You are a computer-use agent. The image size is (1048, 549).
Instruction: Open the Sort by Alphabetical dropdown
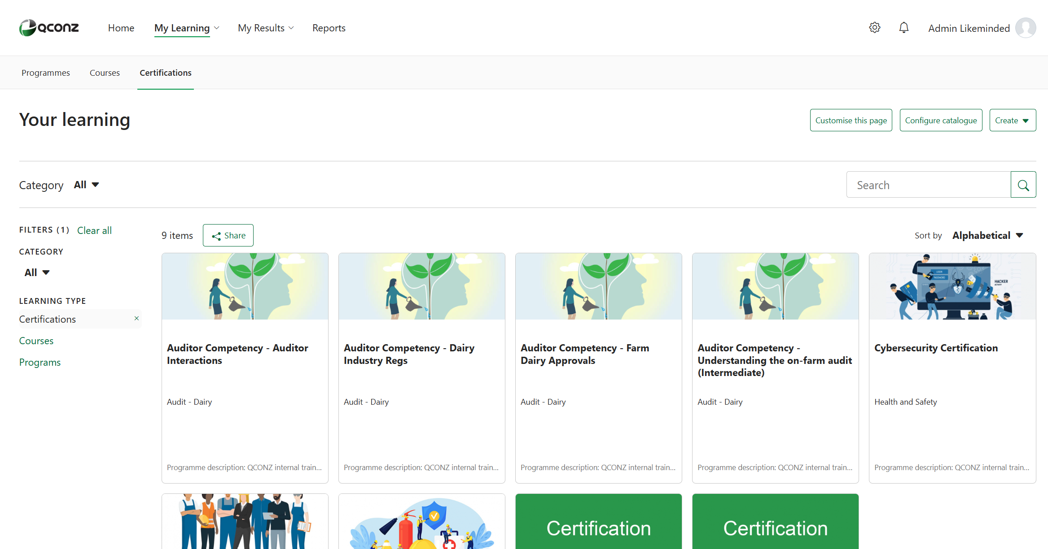[x=988, y=235]
